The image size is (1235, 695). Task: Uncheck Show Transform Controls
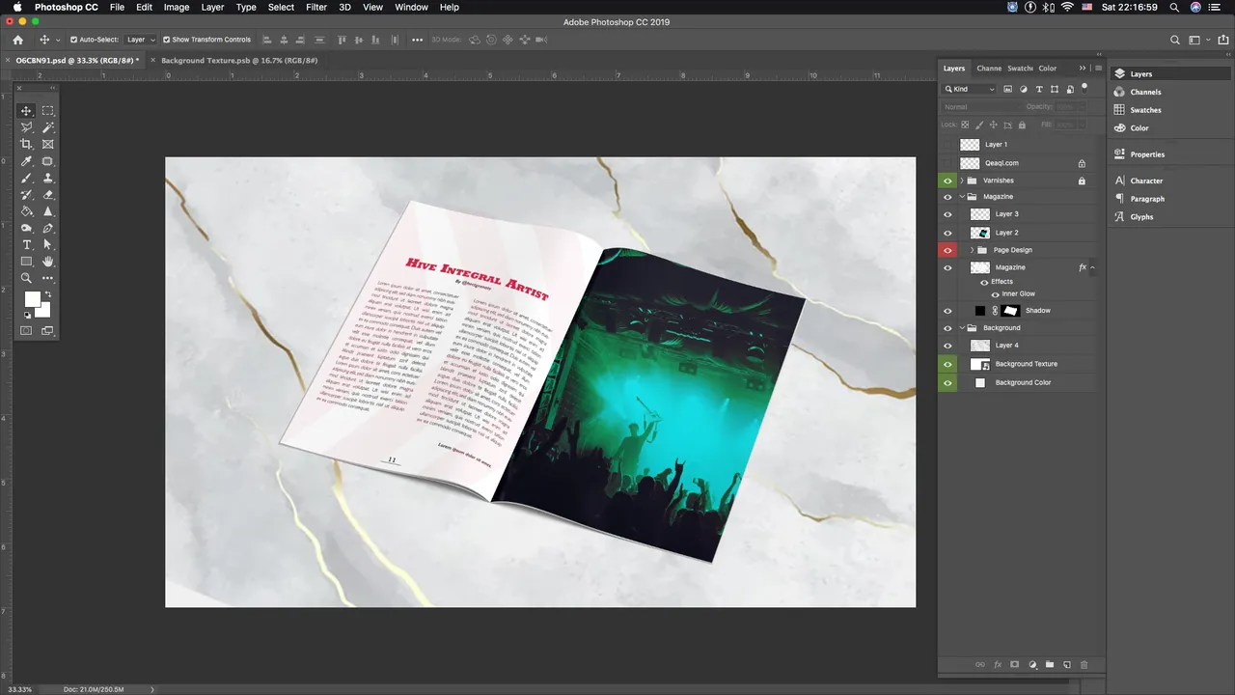pyautogui.click(x=166, y=40)
